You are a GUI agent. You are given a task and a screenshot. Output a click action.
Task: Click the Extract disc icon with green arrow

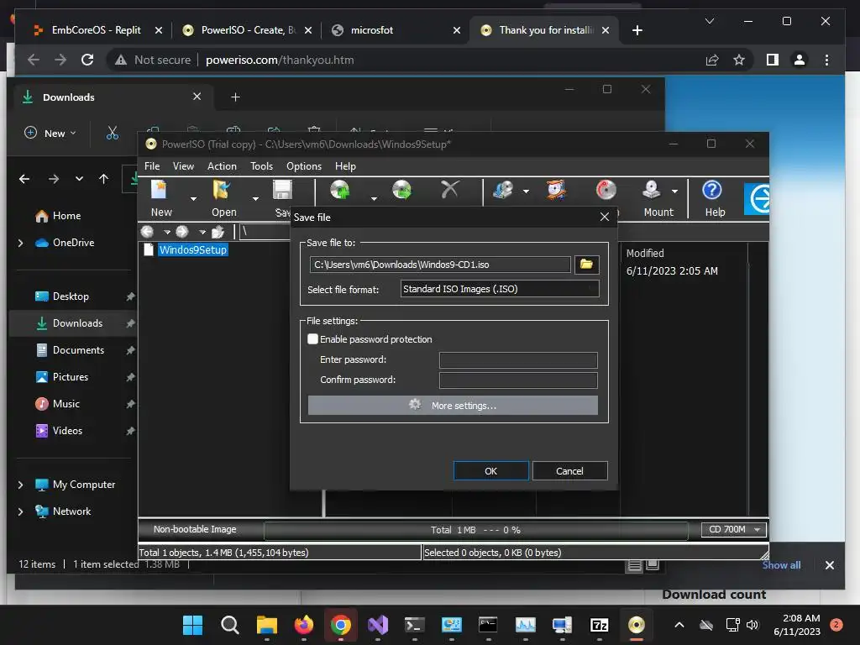(x=402, y=191)
